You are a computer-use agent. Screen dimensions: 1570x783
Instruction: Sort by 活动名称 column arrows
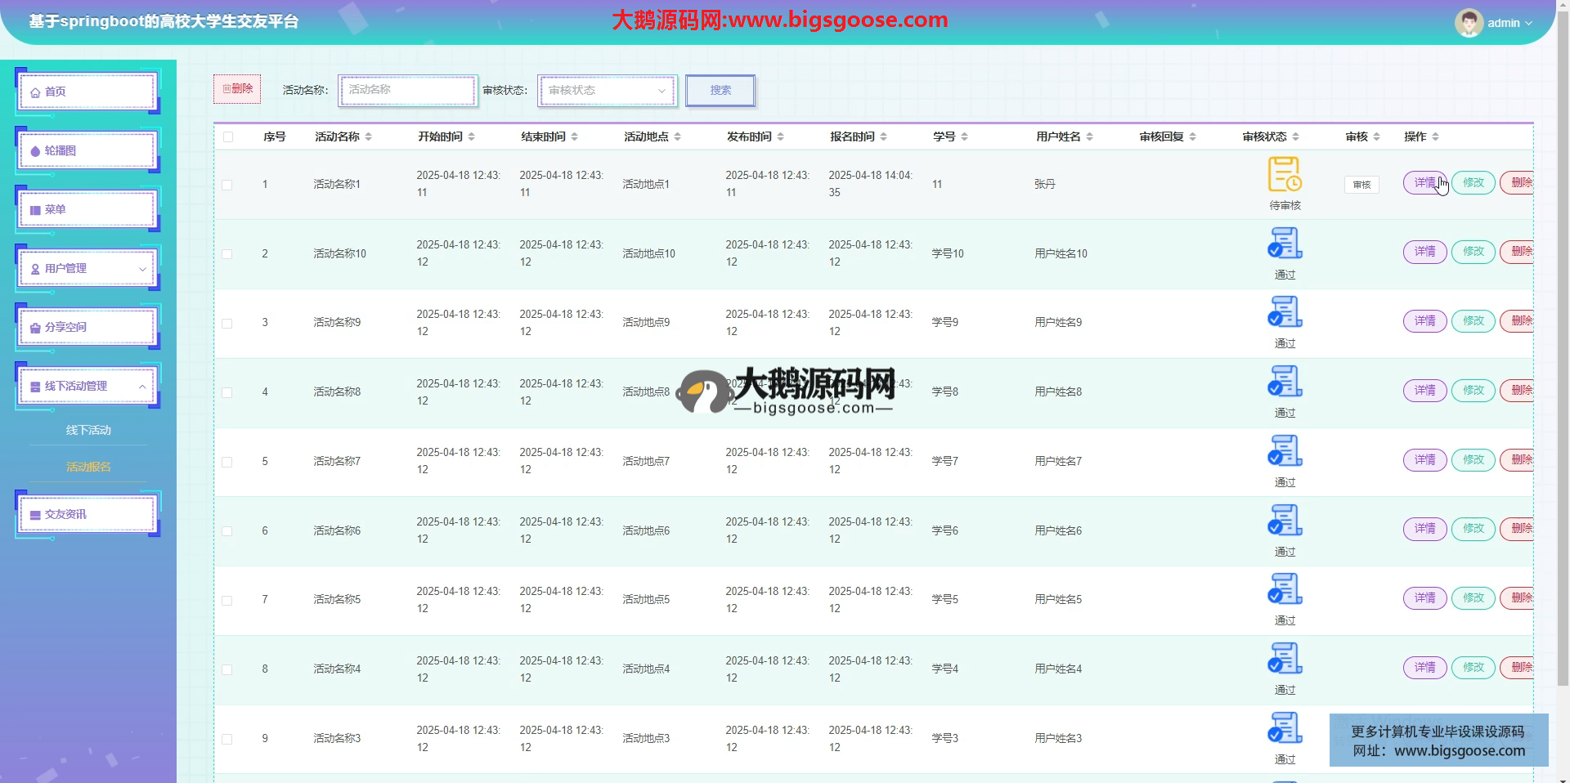[x=369, y=136]
